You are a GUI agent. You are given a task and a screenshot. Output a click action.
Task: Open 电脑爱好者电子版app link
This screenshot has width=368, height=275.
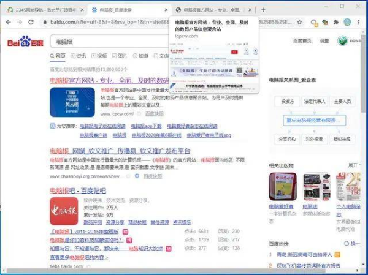coord(209,135)
